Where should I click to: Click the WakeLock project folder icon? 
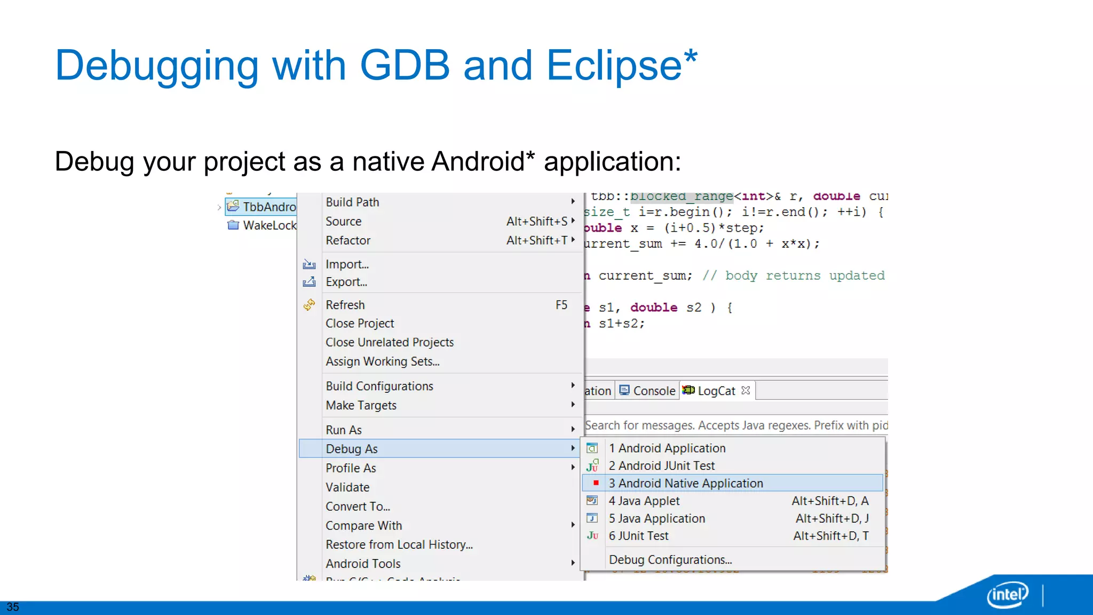click(233, 225)
